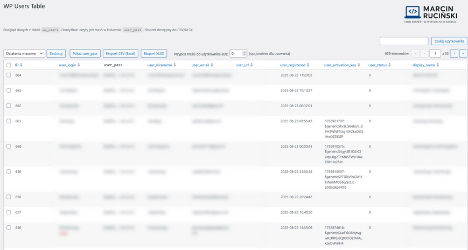The width and height of the screenshot is (468, 250).
Task: Focus the user search input field
Action: click(x=404, y=41)
